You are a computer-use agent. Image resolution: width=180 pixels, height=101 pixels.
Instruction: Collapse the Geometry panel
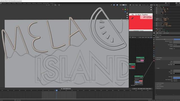pyautogui.click(x=158, y=59)
